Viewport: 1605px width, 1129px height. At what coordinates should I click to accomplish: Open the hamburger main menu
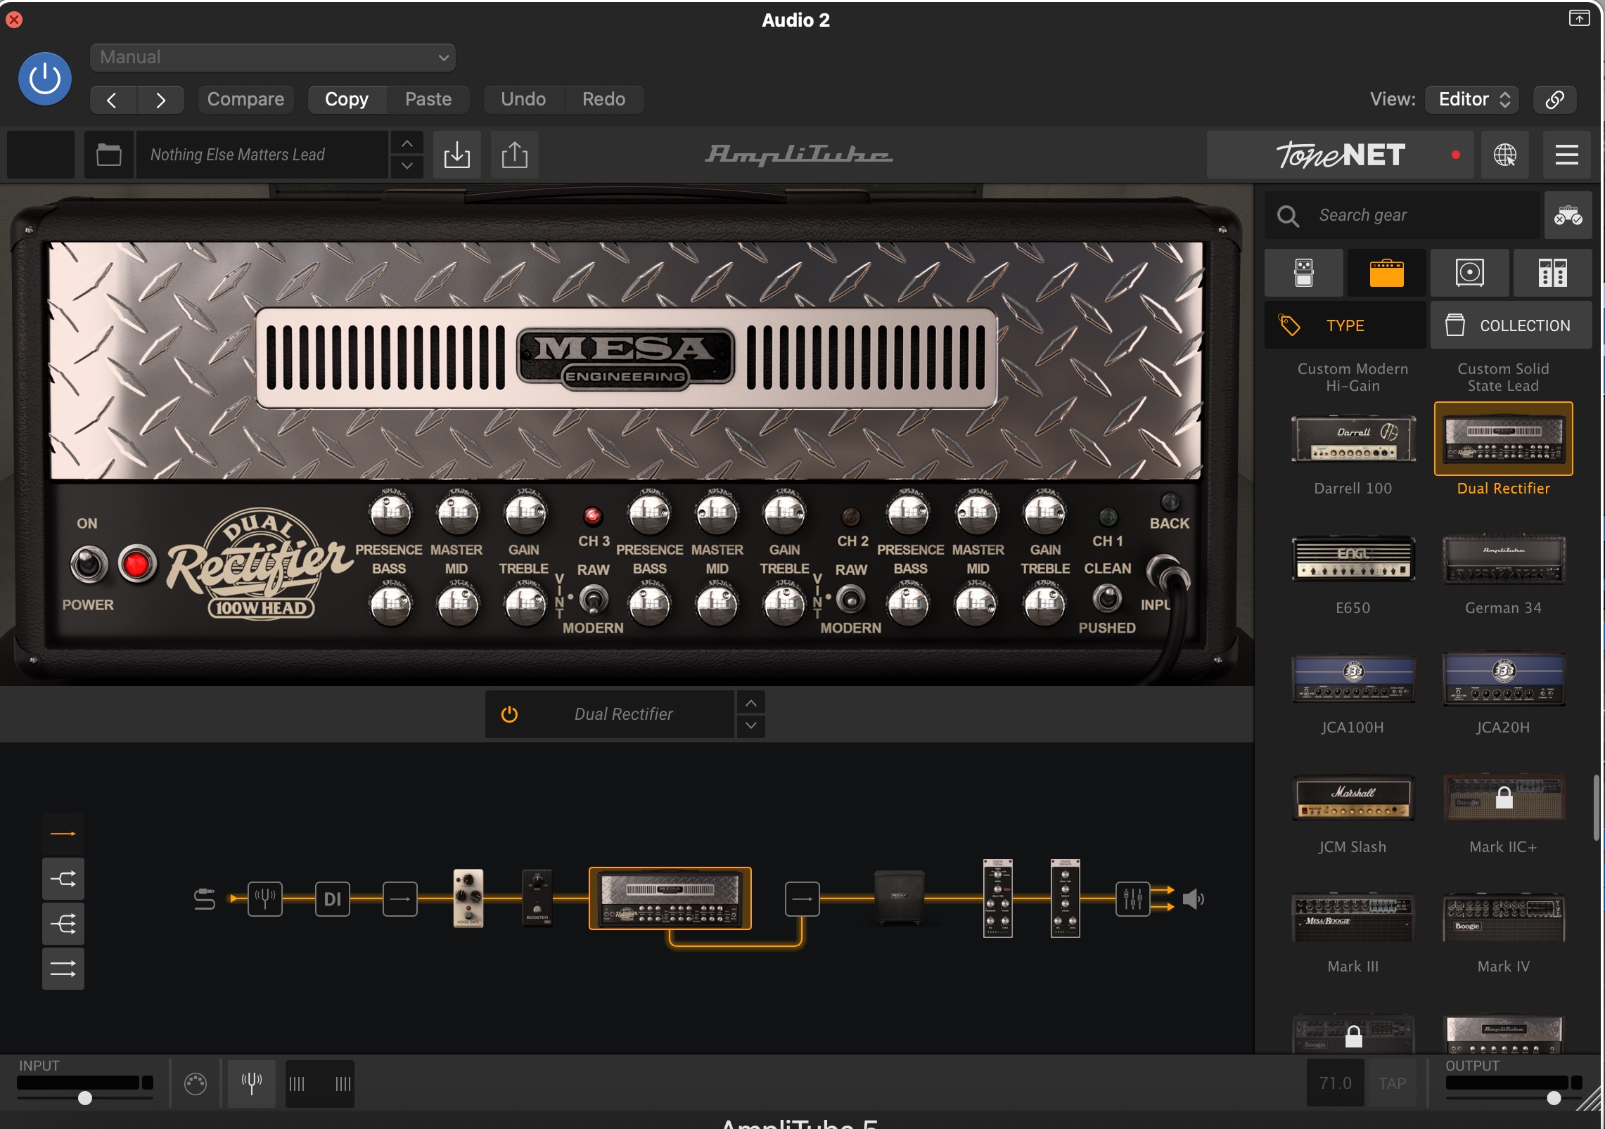click(x=1566, y=155)
